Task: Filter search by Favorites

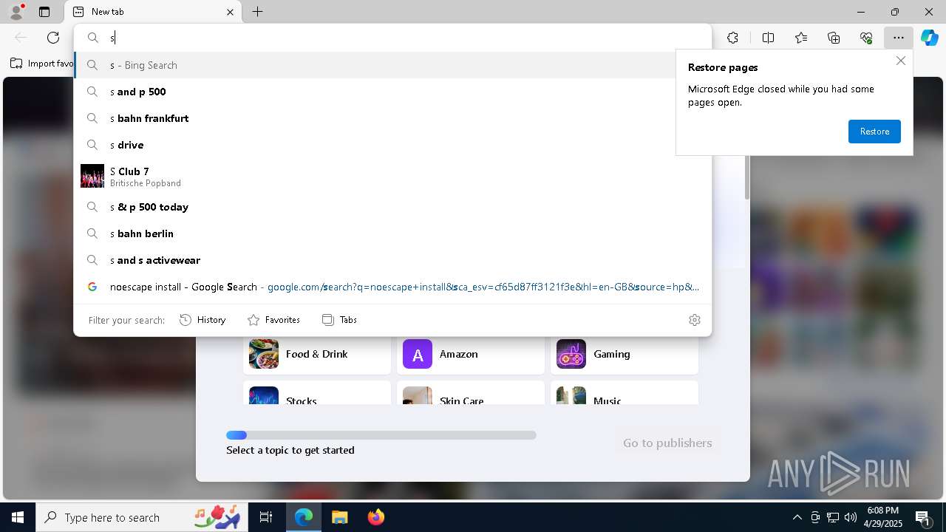Action: point(273,320)
